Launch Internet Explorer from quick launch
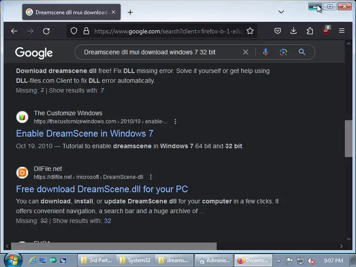Screen dimensions: 356x267 coord(32,260)
